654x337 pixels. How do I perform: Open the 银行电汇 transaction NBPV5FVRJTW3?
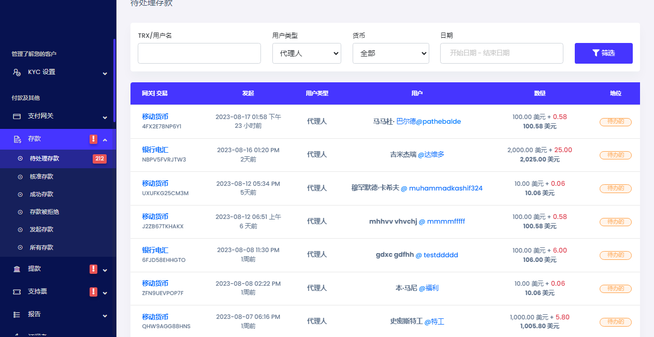[155, 150]
